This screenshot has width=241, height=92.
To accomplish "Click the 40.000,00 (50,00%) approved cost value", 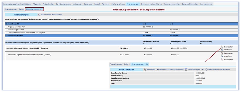I will coord(179,48).
